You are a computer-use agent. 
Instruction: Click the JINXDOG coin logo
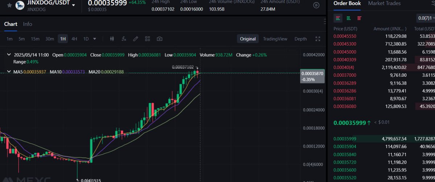tap(20, 5)
